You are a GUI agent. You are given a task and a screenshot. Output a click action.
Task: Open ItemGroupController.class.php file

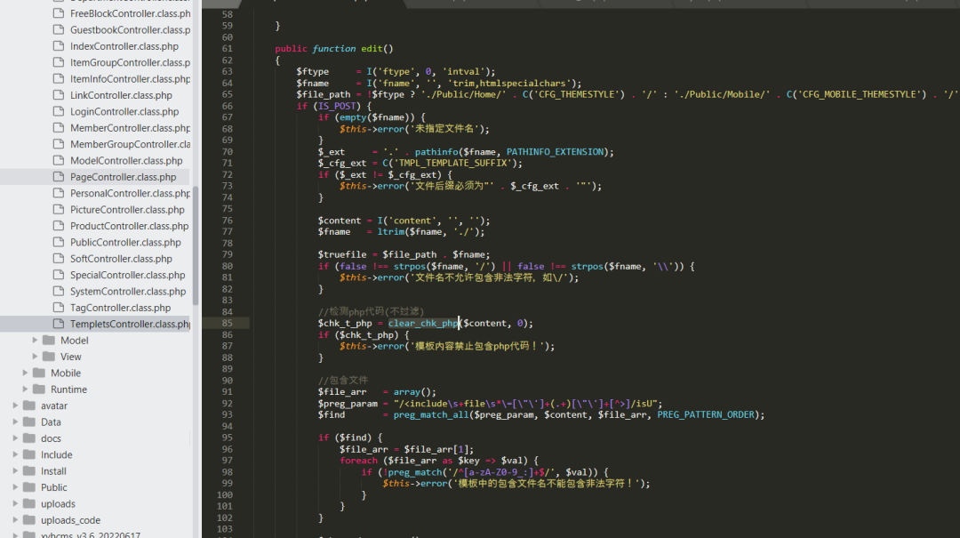click(x=131, y=62)
